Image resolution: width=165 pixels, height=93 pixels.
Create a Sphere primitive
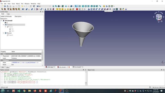pyautogui.click(x=62, y=9)
